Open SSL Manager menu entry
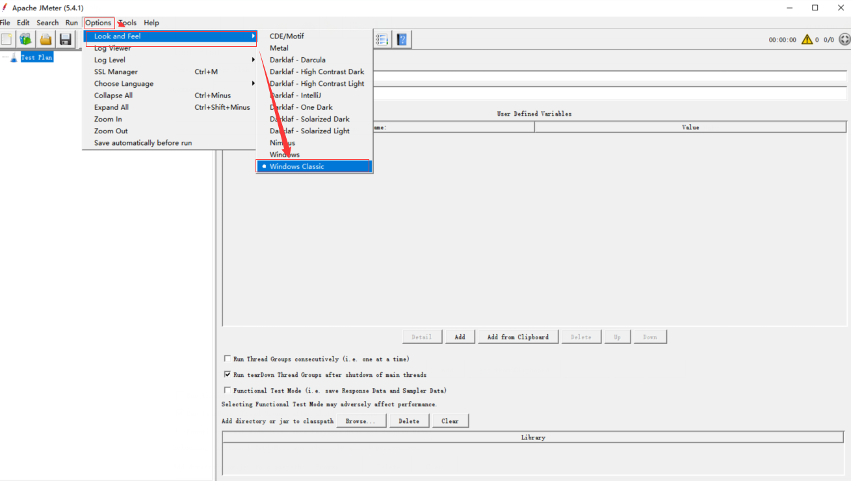The width and height of the screenshot is (851, 481). (x=169, y=71)
